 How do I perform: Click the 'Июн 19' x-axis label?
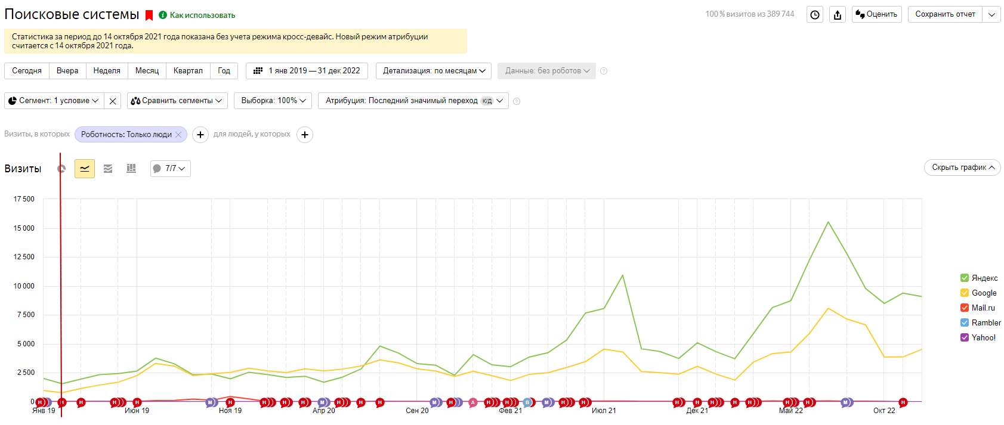(137, 411)
